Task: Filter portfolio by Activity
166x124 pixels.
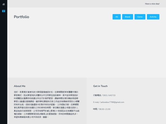Action: click(x=153, y=17)
